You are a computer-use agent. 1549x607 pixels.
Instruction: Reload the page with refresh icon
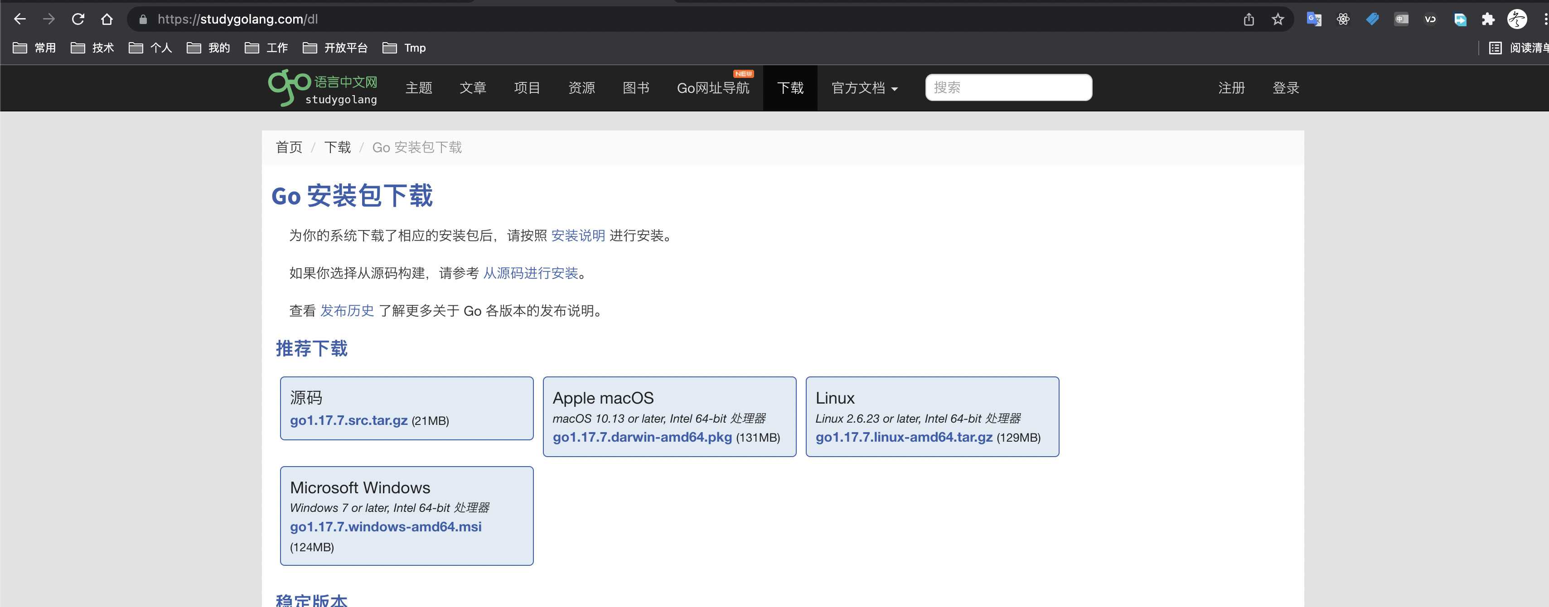(x=77, y=19)
